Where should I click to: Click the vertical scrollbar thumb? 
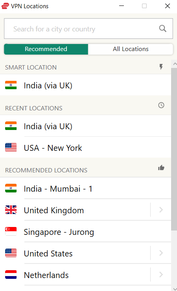pyautogui.click(x=174, y=149)
